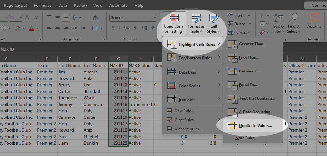Open the Delete cells dropdown arrow
327x156 pixels.
[250, 24]
